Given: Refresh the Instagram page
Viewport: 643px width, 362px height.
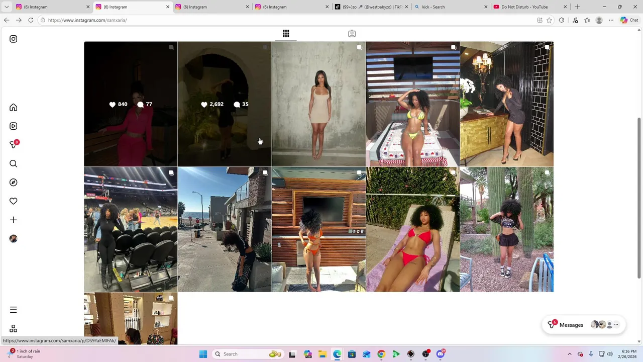Looking at the screenshot, I should [31, 20].
